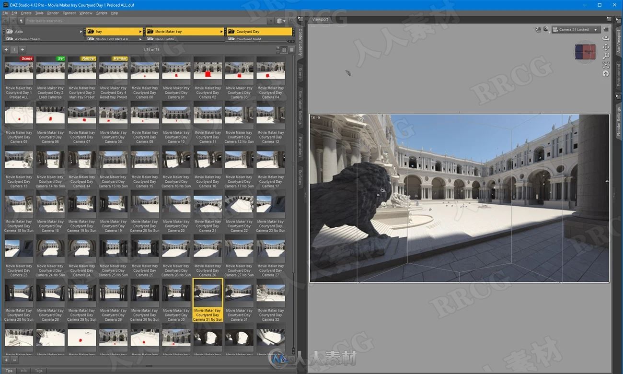
Task: Click the reset camera icon
Action: point(606,73)
